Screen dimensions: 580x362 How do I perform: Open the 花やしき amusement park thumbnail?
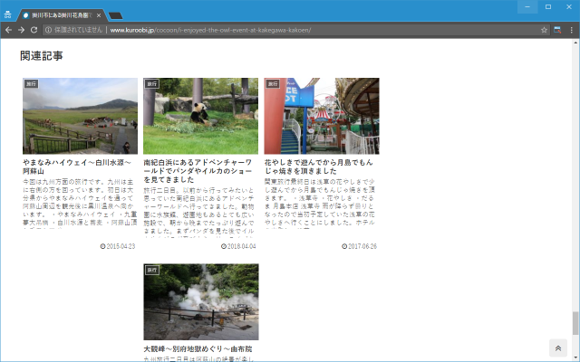321,116
